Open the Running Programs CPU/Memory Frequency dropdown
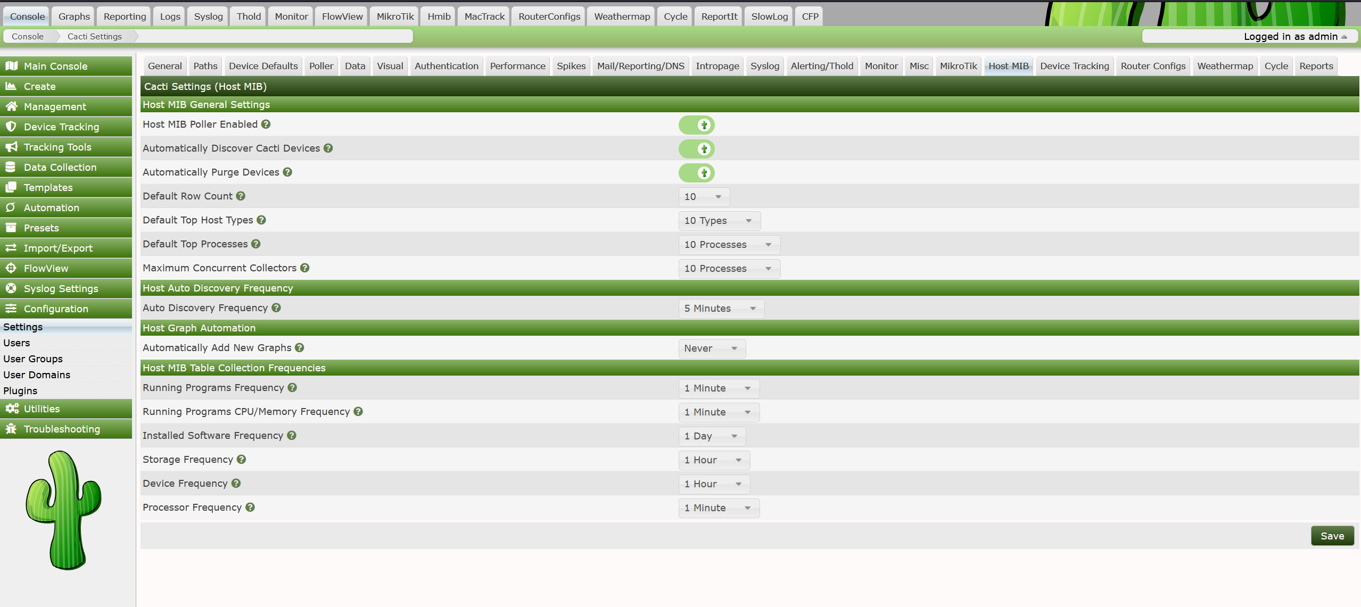Viewport: 1361px width, 607px height. click(x=719, y=412)
